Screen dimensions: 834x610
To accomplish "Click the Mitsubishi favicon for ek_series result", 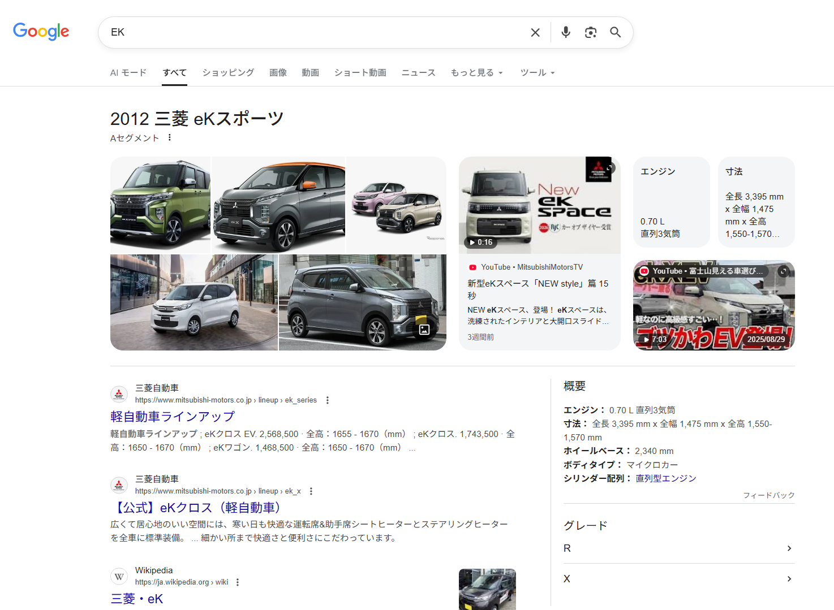I will (x=119, y=394).
